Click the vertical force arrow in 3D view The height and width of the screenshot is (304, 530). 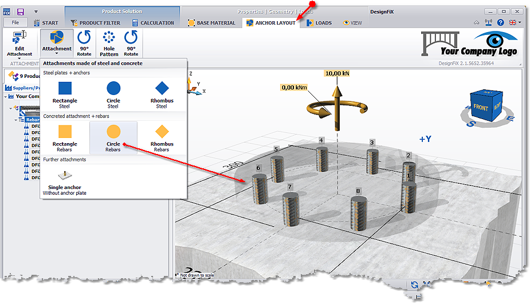click(x=337, y=108)
